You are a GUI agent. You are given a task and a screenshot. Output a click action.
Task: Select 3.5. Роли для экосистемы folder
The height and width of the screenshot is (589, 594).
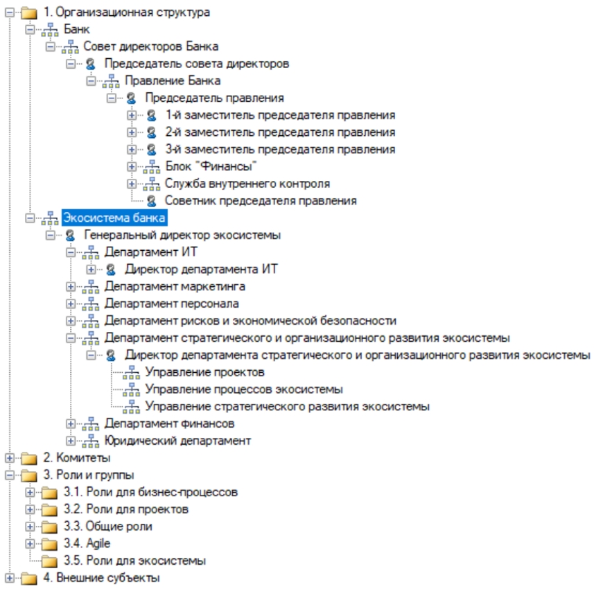coord(134,561)
